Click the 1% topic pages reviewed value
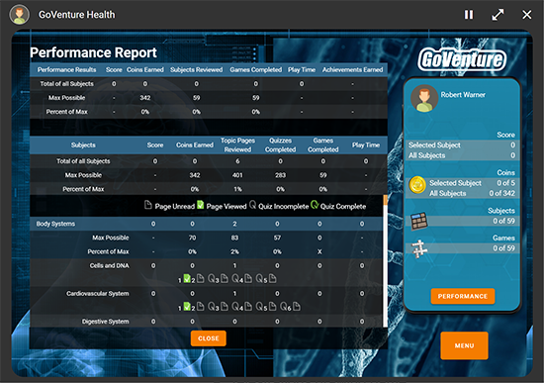 237,189
